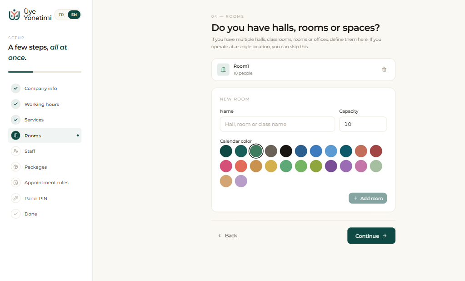Click the Rooms door icon in sidebar
Image resolution: width=465 pixels, height=281 pixels.
pyautogui.click(x=16, y=135)
